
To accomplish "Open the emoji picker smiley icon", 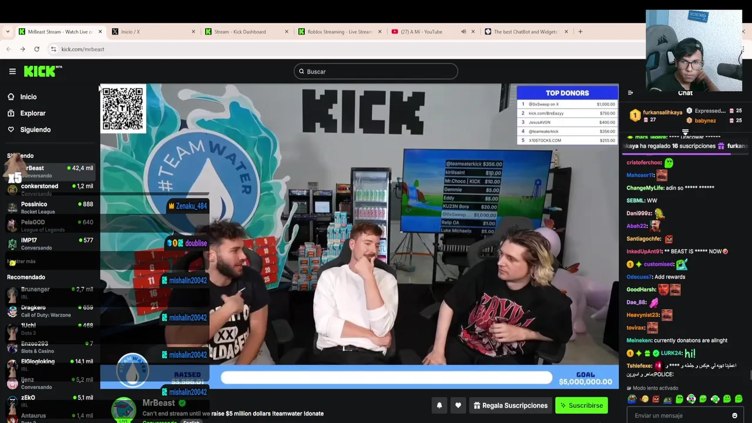I will point(734,415).
